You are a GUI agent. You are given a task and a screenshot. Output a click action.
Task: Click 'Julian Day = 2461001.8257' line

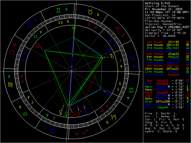pos(167,27)
